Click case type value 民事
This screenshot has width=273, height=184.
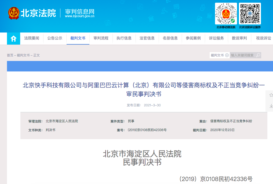tap(131, 121)
